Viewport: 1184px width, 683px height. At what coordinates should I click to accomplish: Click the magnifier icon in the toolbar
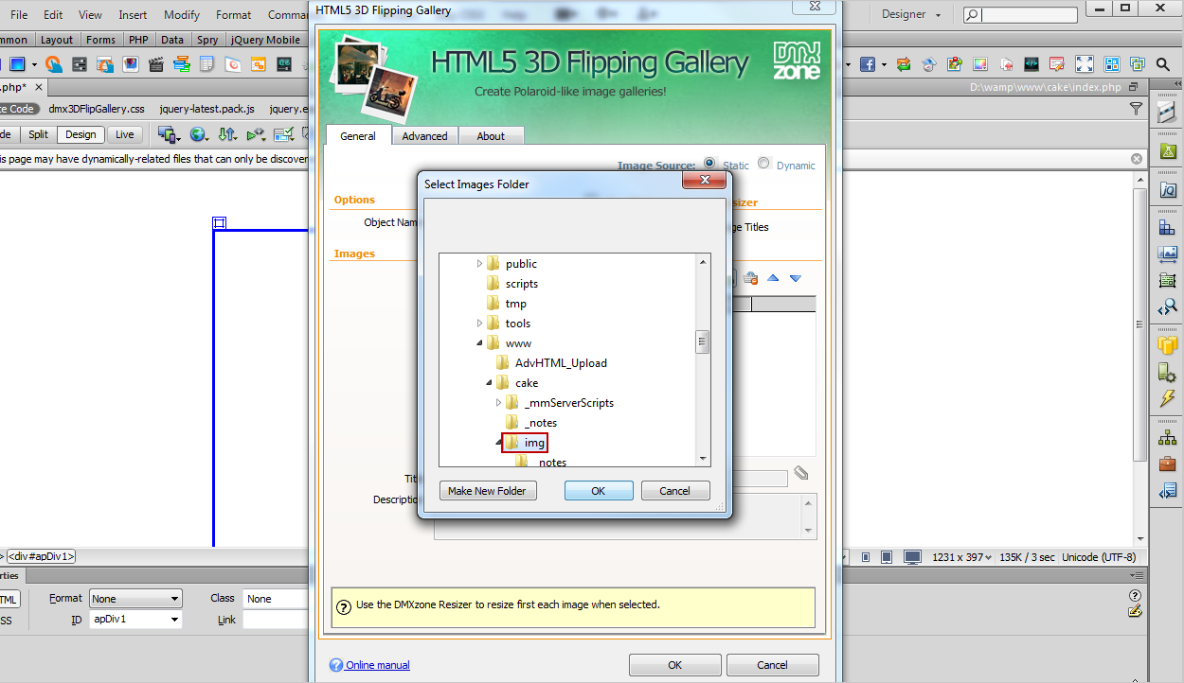(1163, 64)
